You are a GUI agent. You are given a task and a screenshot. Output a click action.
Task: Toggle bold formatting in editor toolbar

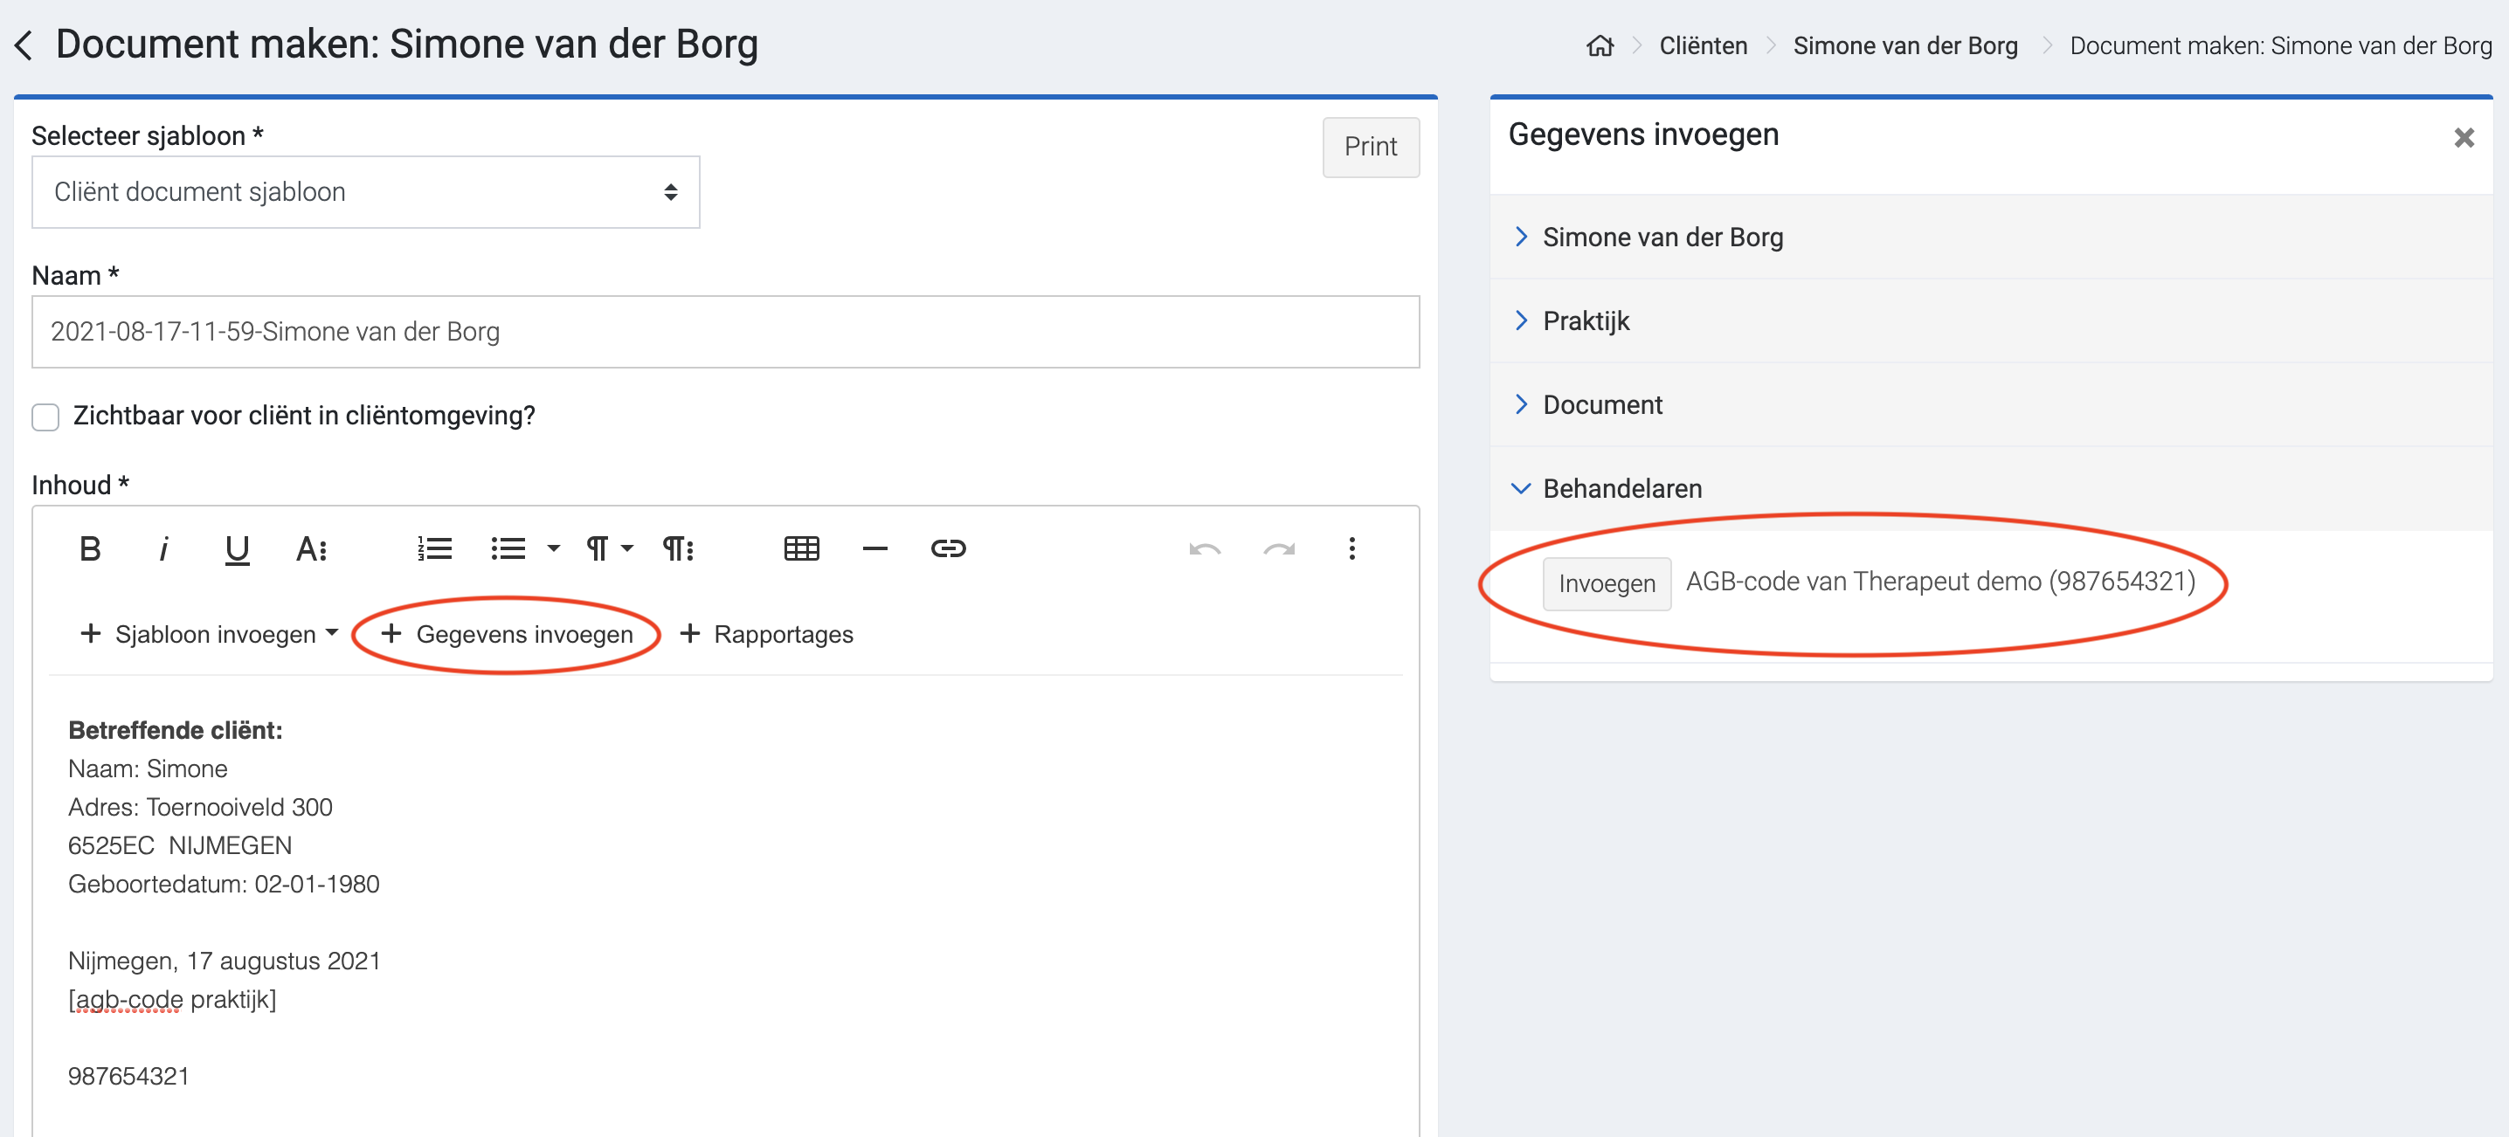[x=90, y=549]
